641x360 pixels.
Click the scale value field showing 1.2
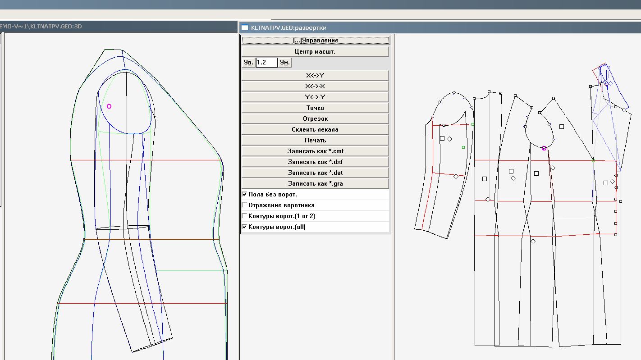(266, 63)
